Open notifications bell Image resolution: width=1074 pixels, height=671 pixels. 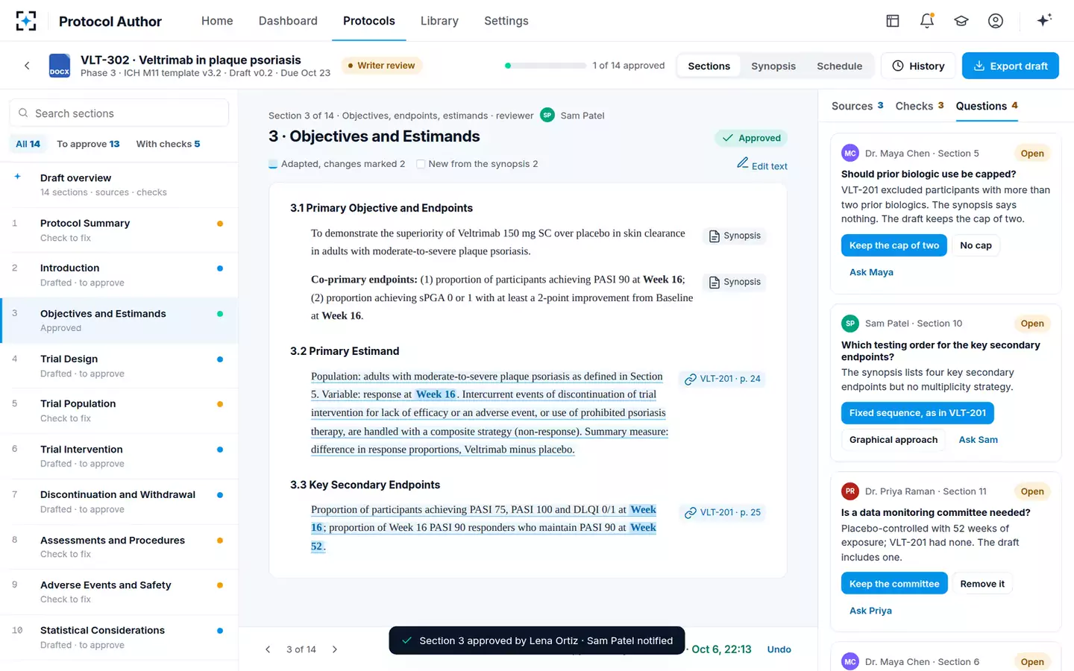[927, 21]
